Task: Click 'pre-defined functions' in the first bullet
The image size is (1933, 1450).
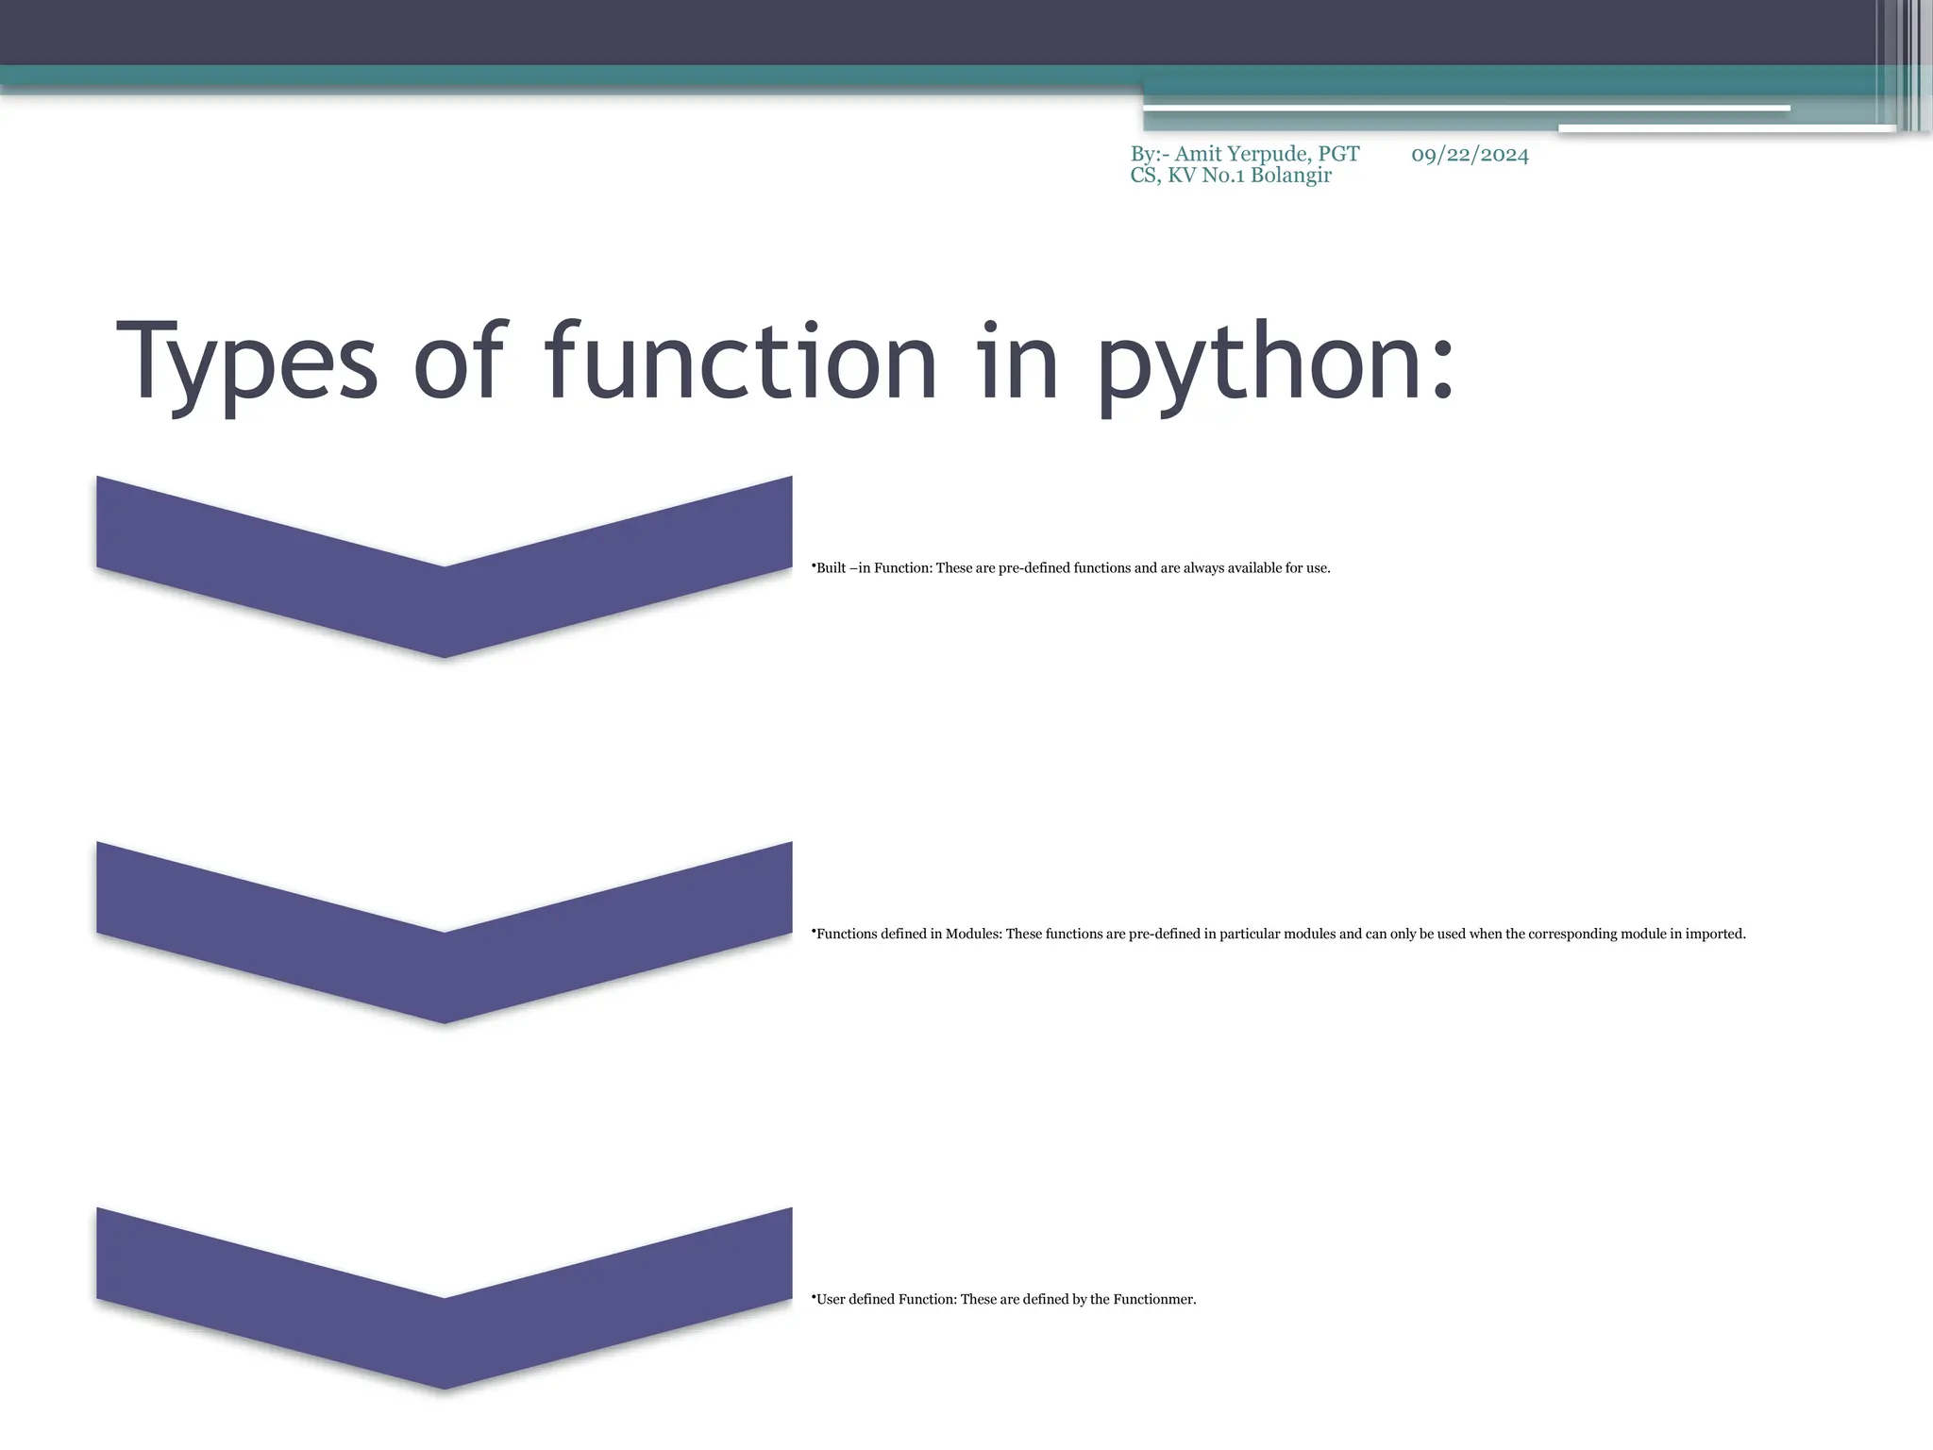Action: coord(1064,568)
